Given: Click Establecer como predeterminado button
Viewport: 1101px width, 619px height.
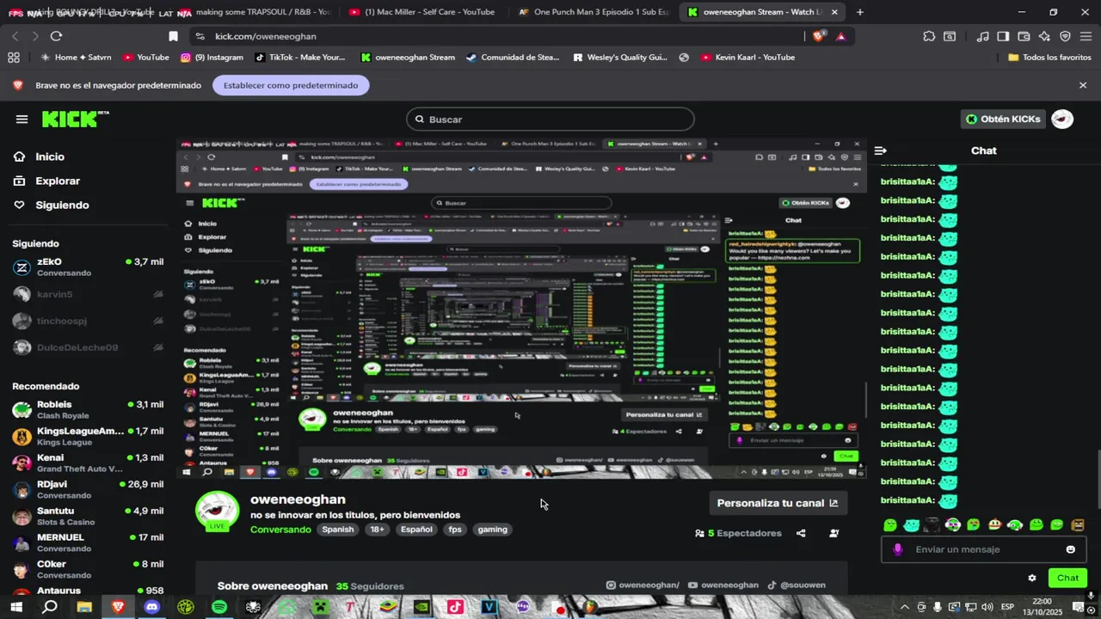Looking at the screenshot, I should (291, 85).
